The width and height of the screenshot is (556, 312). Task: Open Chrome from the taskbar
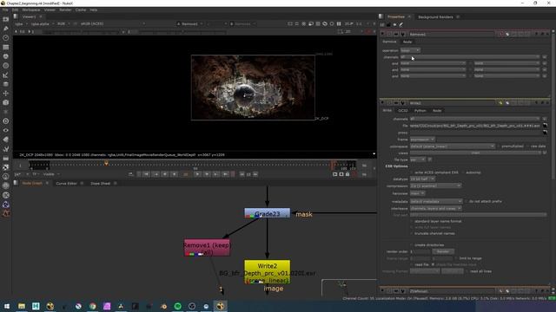(93, 306)
